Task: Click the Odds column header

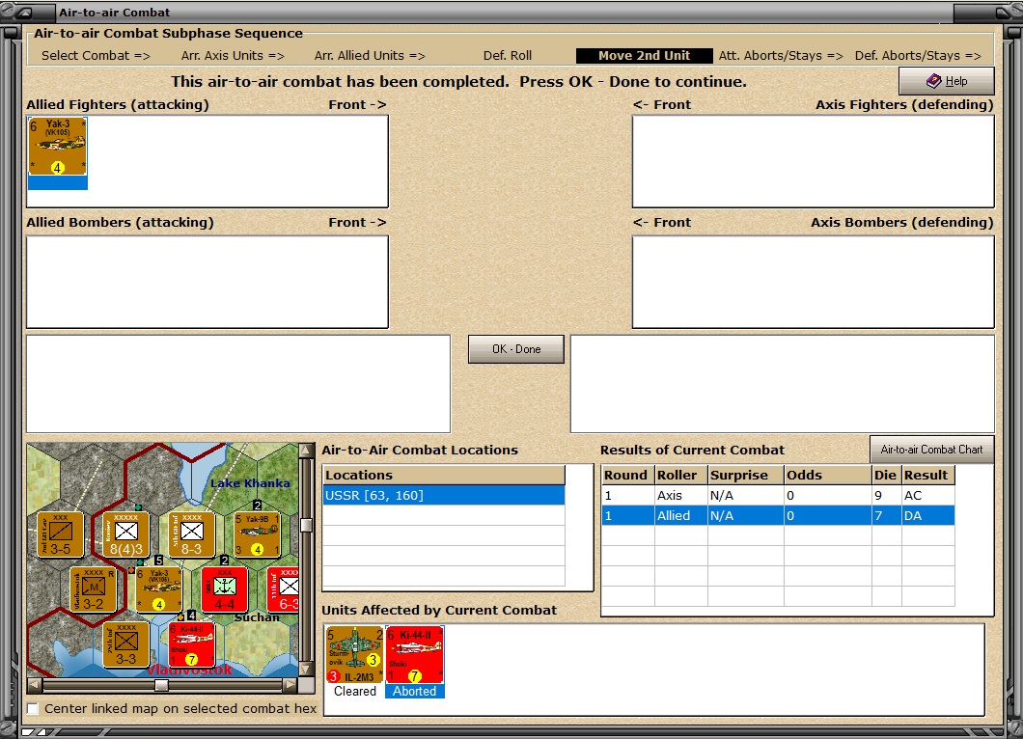Action: pos(828,475)
